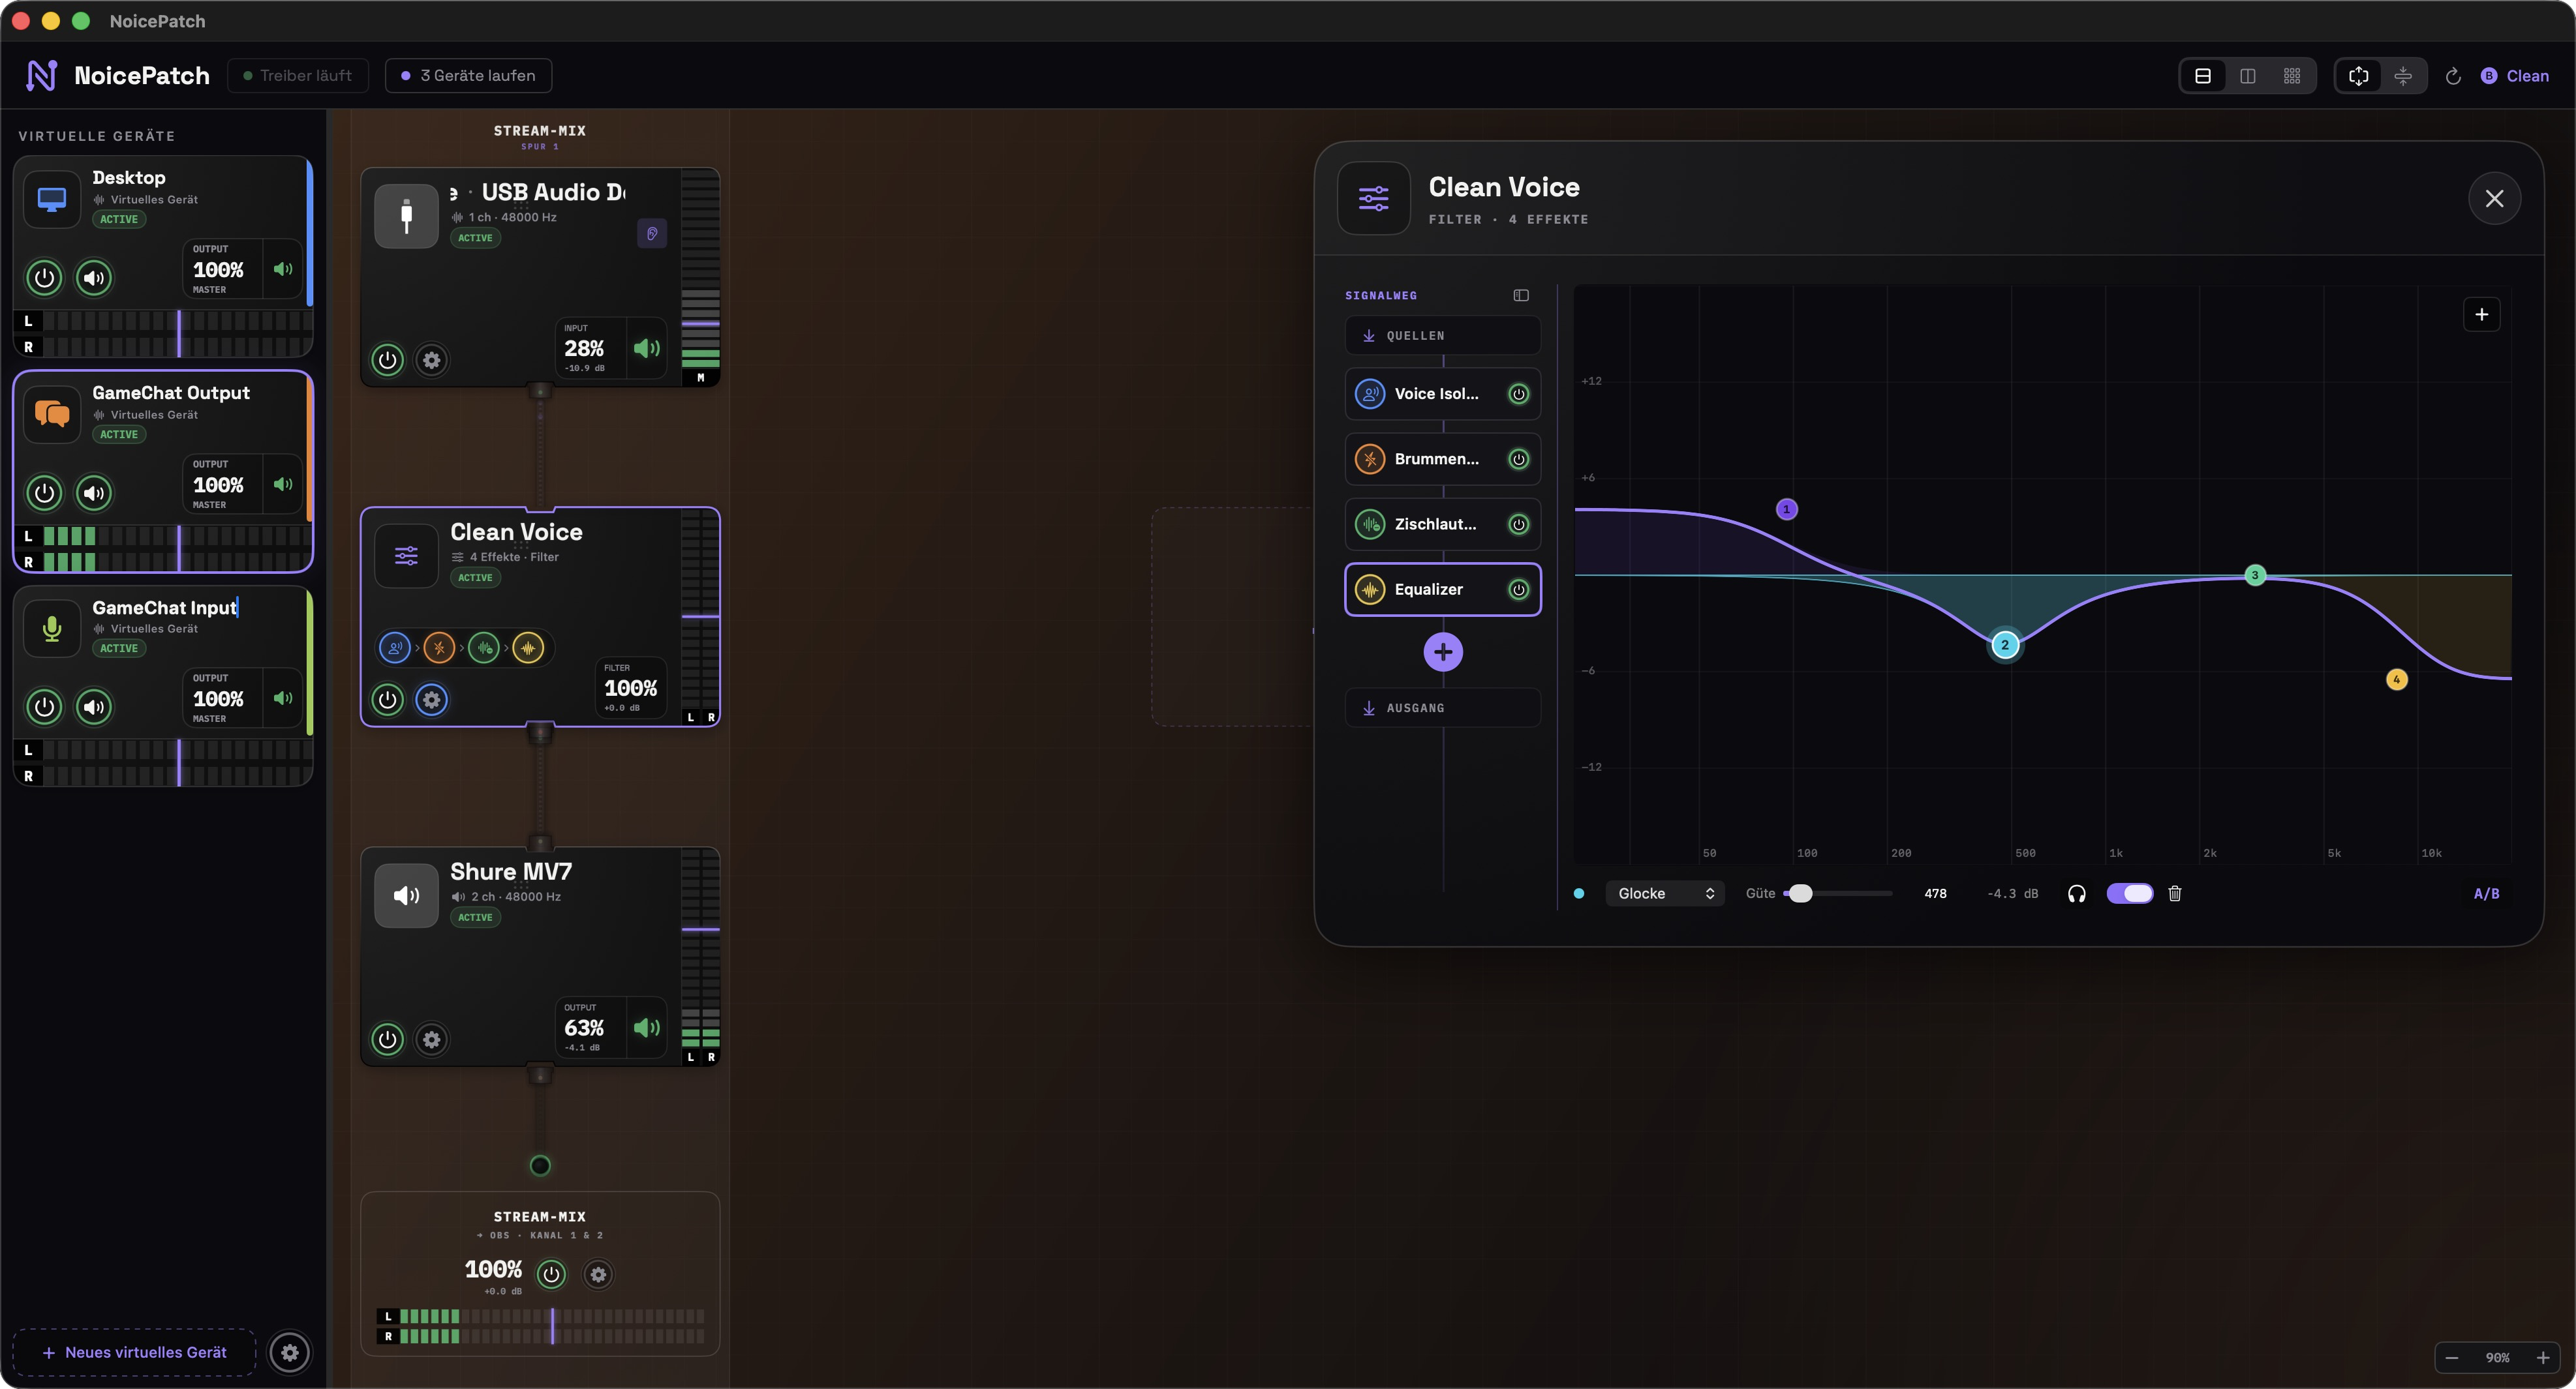Open sidebar settings gear at bottom

(290, 1352)
